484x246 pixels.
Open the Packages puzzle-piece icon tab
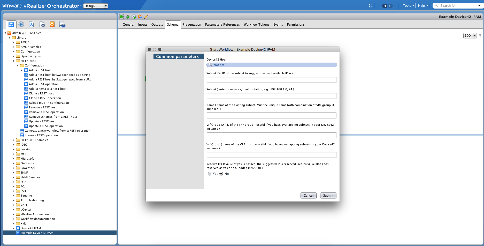(x=62, y=24)
